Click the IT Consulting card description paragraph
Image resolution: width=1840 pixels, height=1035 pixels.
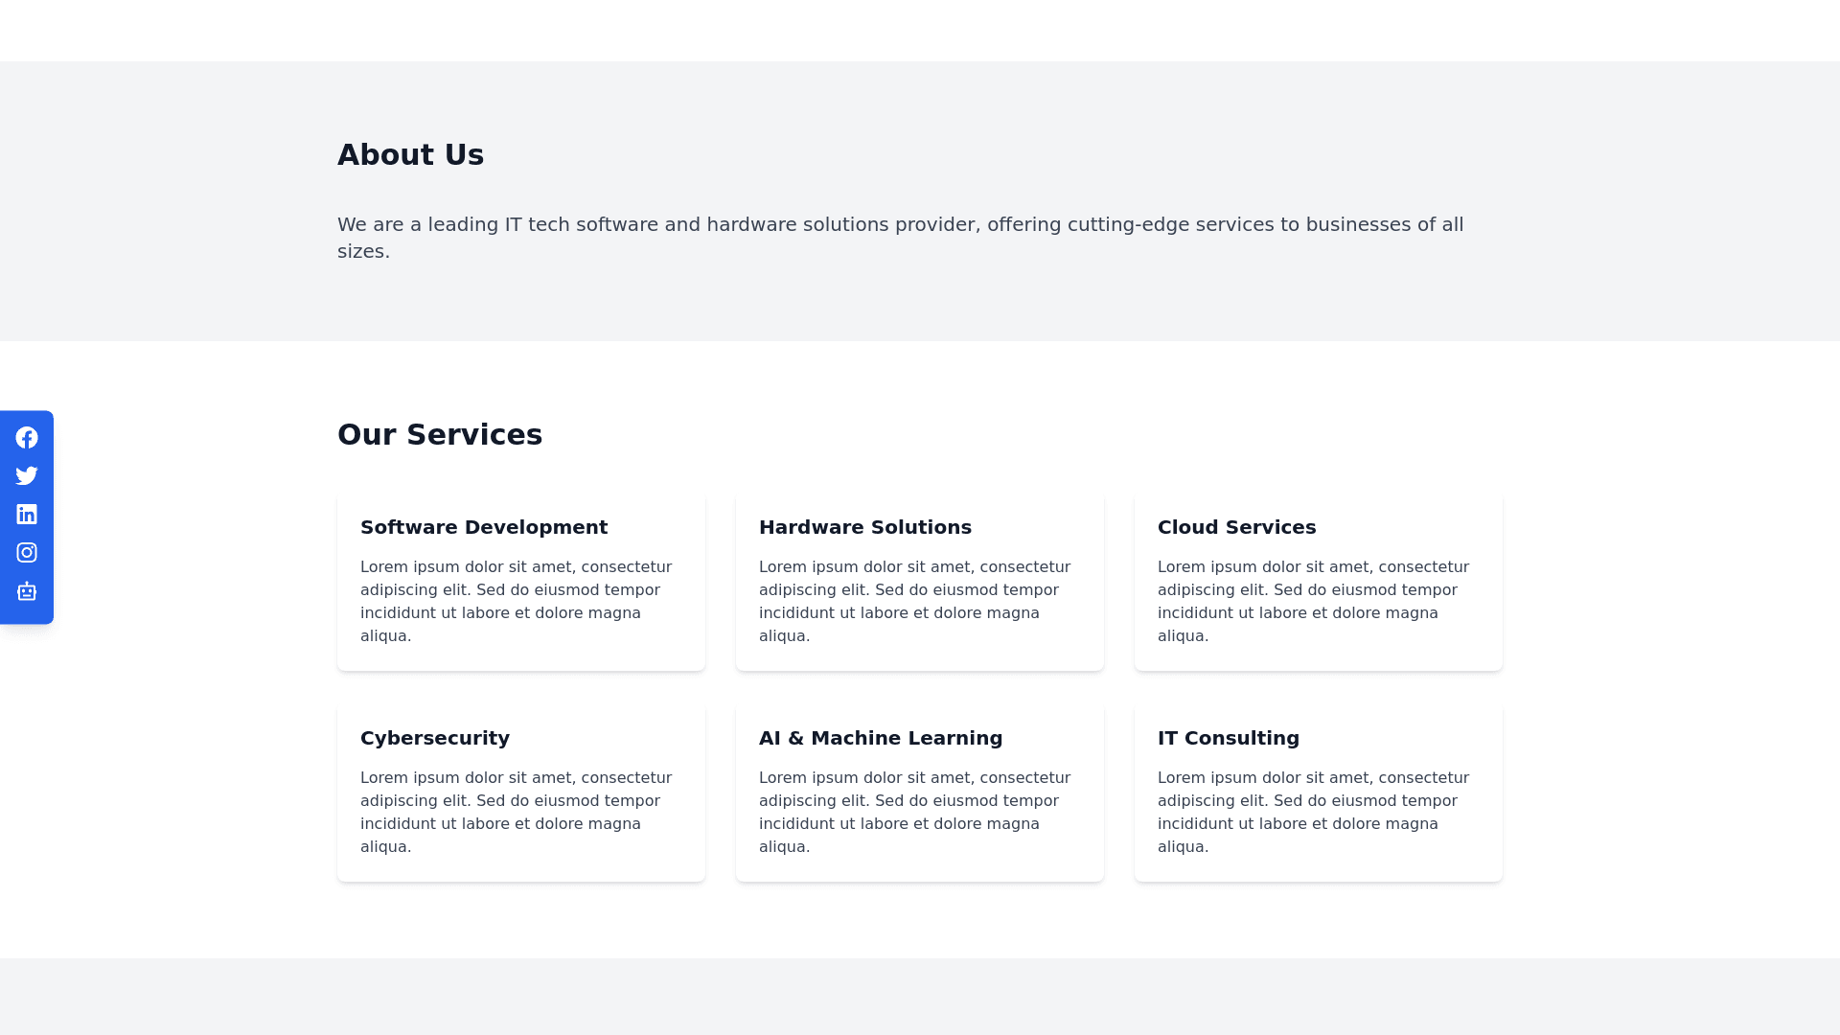point(1313,812)
